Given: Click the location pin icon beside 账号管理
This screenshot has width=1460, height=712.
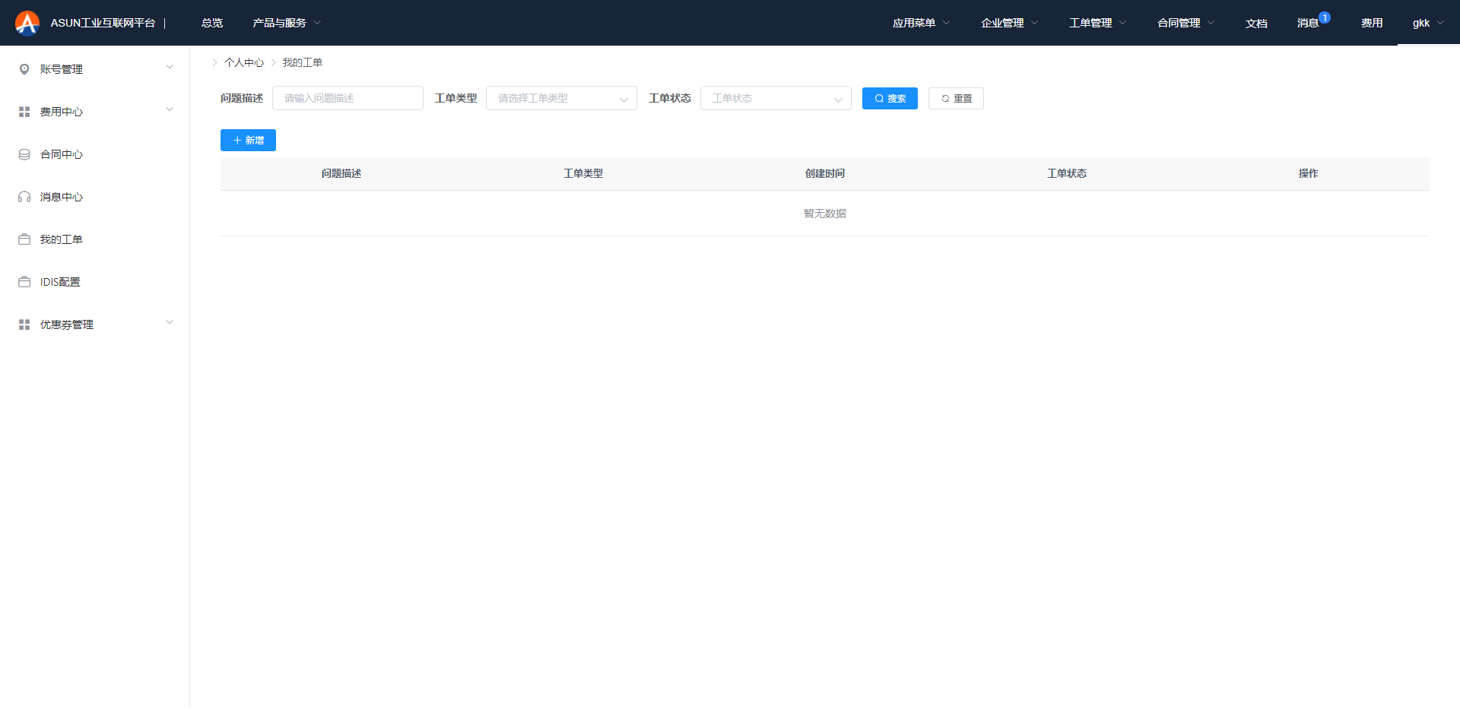Looking at the screenshot, I should point(24,69).
